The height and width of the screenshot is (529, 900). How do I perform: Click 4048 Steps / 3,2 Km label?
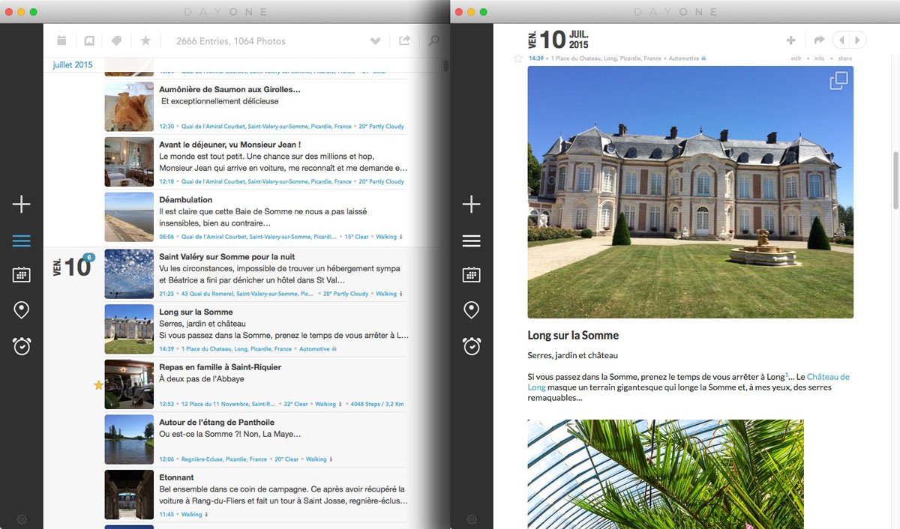[377, 404]
